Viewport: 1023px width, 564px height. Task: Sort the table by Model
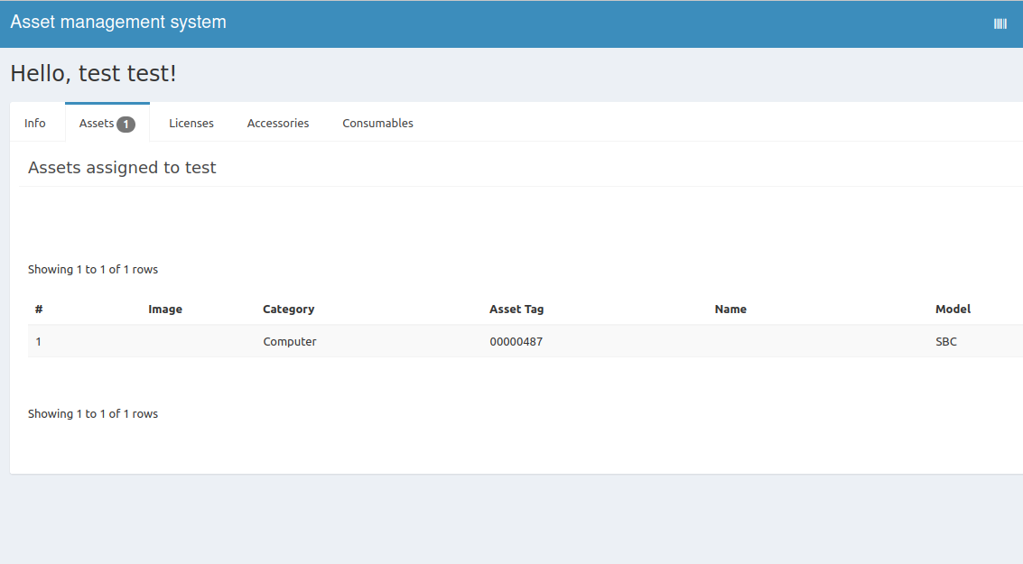[x=953, y=309]
